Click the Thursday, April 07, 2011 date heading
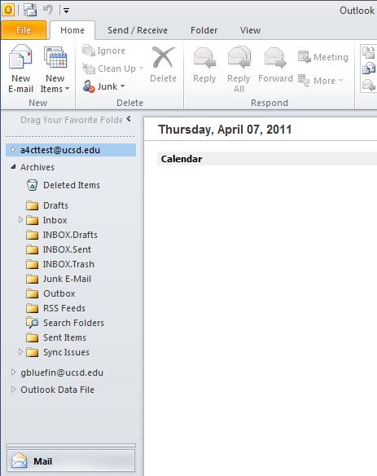Screen dimensions: 377x476 (225, 130)
